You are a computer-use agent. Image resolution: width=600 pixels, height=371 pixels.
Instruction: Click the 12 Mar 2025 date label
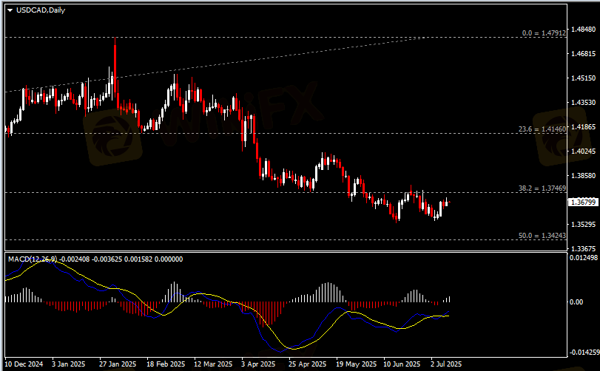pyautogui.click(x=213, y=364)
